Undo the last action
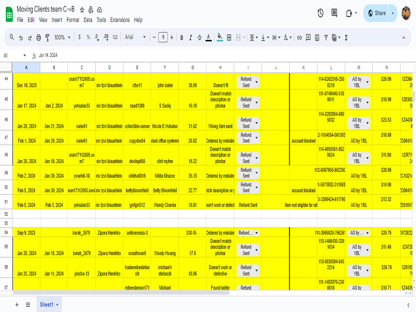Viewport: 416px width, 312px height. 21,38
